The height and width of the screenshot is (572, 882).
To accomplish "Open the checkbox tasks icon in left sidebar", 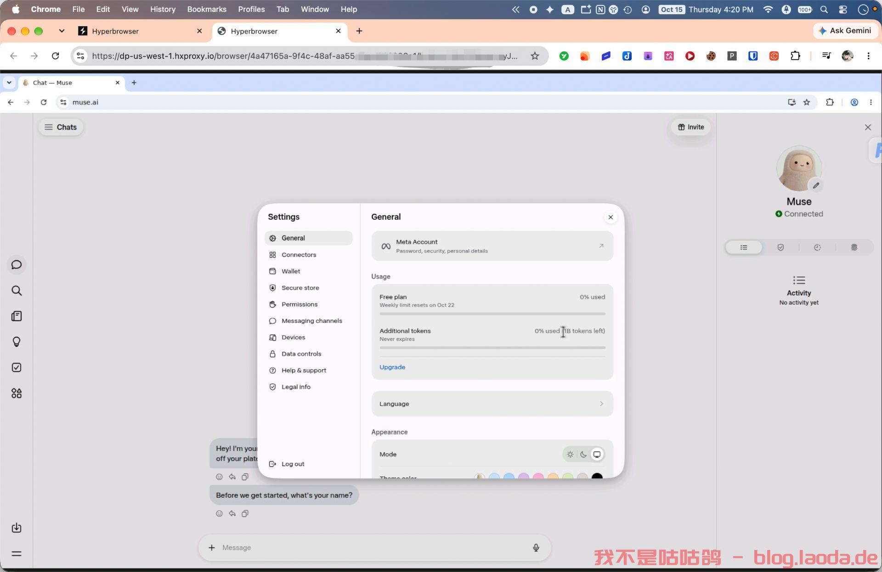I will point(17,367).
